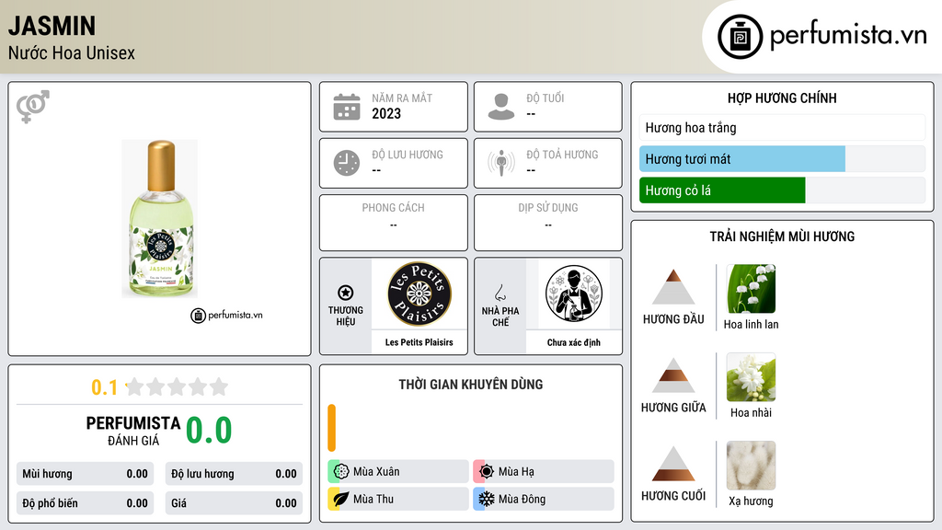Click the clock icon for Độ Lưu Hương
Image resolution: width=942 pixels, height=530 pixels.
(347, 163)
